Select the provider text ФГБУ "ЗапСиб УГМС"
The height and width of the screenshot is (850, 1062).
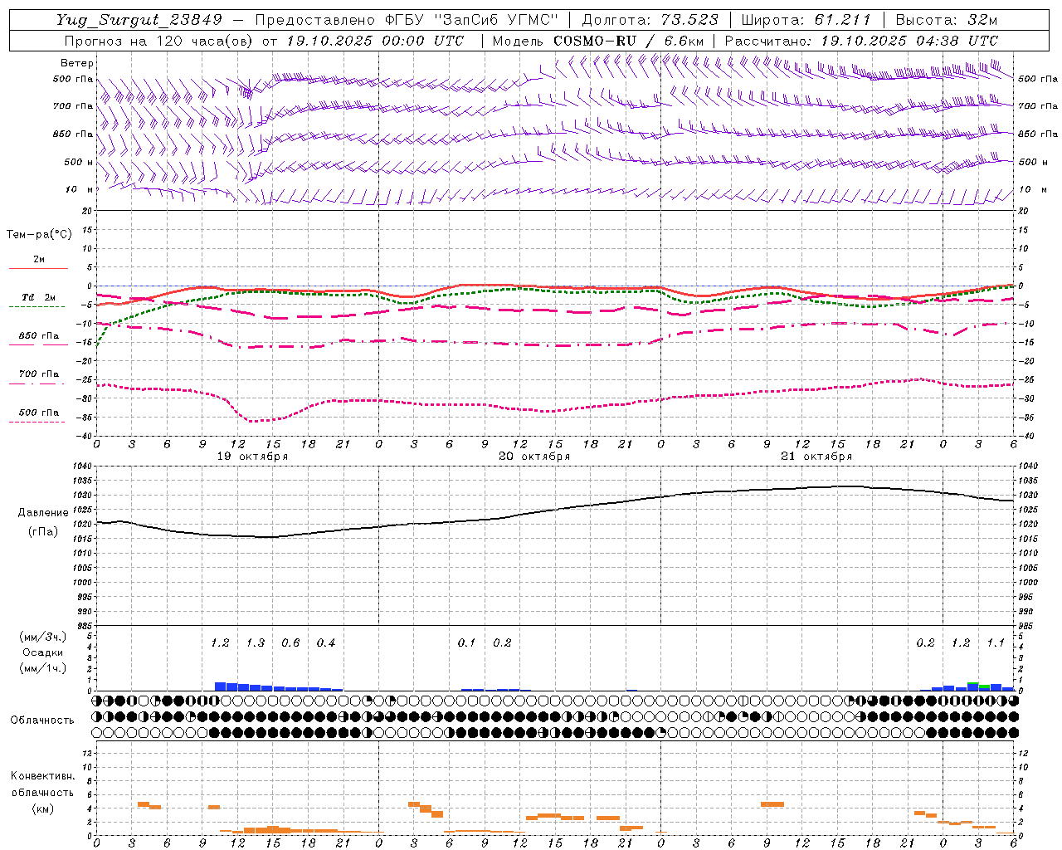pyautogui.click(x=472, y=20)
